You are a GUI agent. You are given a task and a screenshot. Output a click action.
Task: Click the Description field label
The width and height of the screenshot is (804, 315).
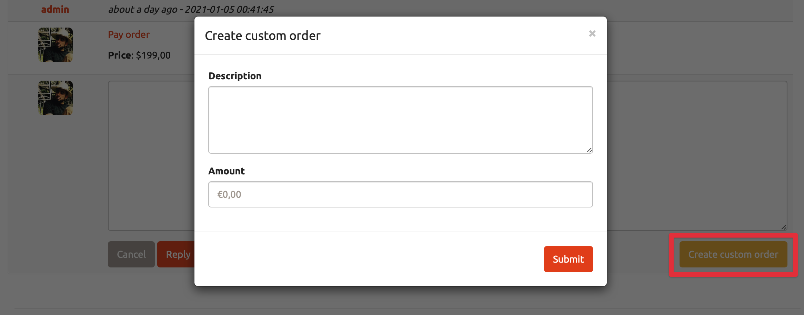click(235, 76)
